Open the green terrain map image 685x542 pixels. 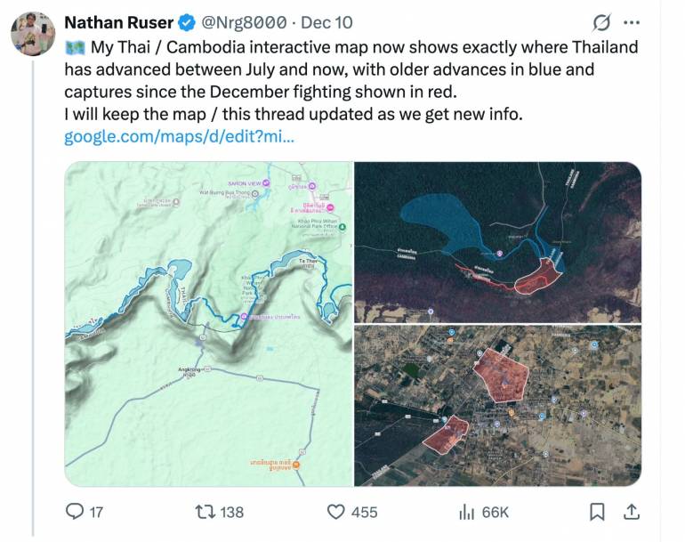pos(208,324)
